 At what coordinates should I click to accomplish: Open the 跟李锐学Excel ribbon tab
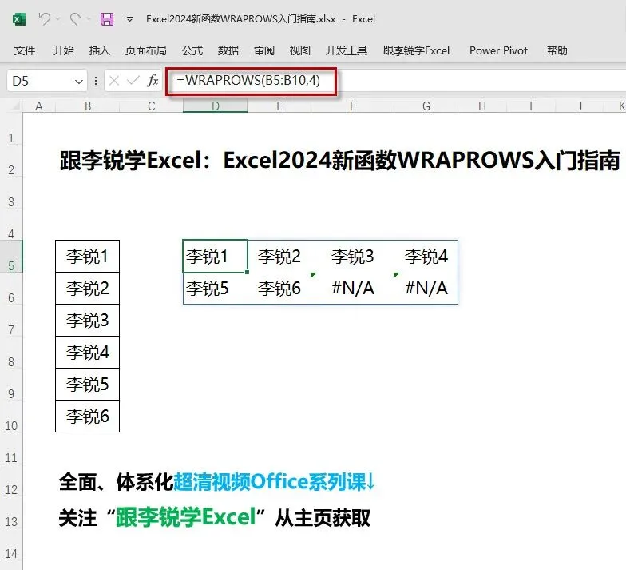coord(416,50)
